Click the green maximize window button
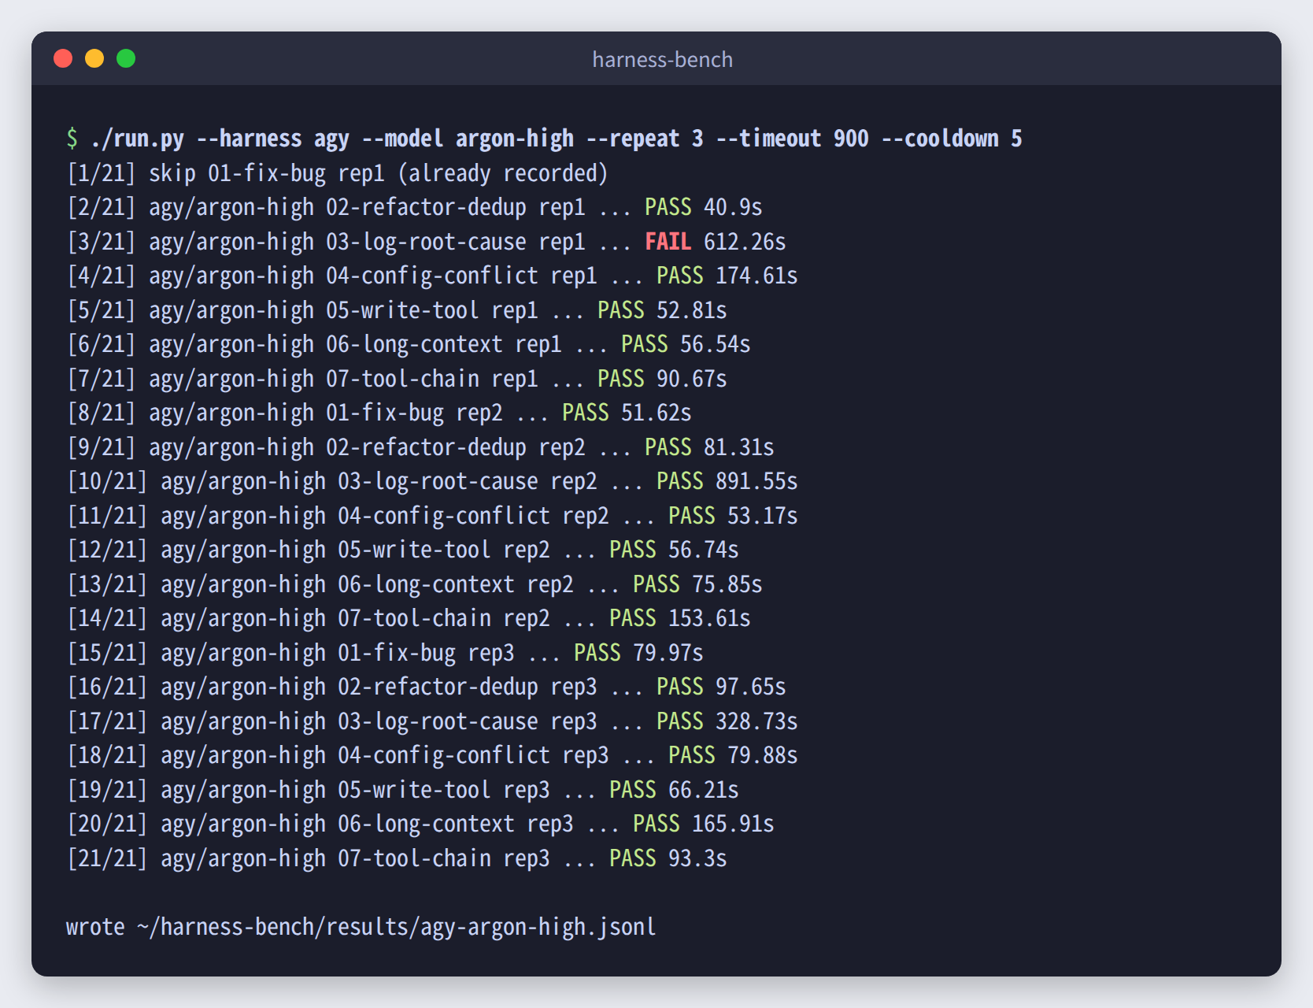The image size is (1313, 1008). (x=126, y=59)
